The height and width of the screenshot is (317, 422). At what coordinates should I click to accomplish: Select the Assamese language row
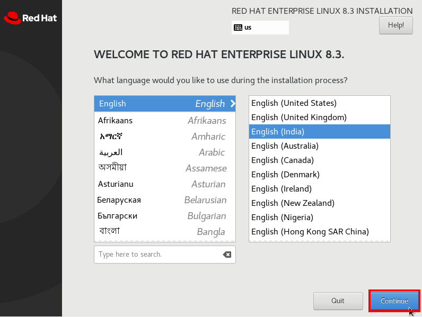[165, 168]
